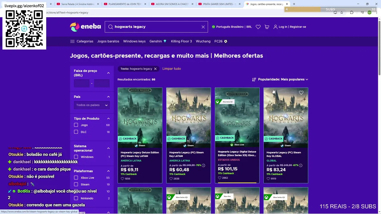The height and width of the screenshot is (214, 381).
Task: Click heart count 1856 on Deluxe card
Action: [x=125, y=179]
